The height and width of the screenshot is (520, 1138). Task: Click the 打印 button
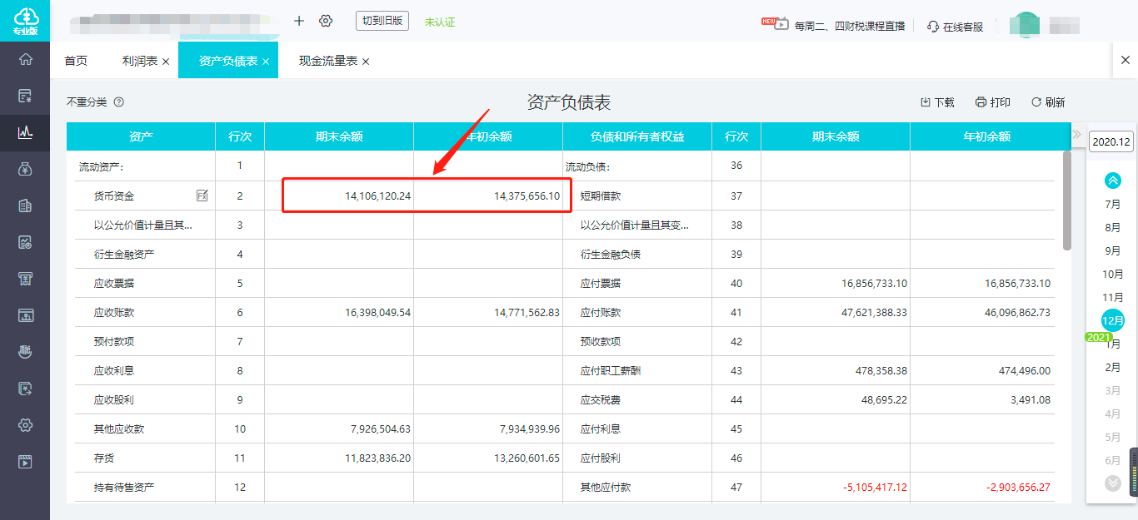(x=993, y=102)
